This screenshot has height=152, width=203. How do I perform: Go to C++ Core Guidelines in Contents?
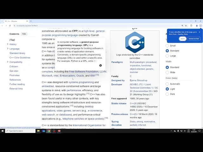[20, 58]
